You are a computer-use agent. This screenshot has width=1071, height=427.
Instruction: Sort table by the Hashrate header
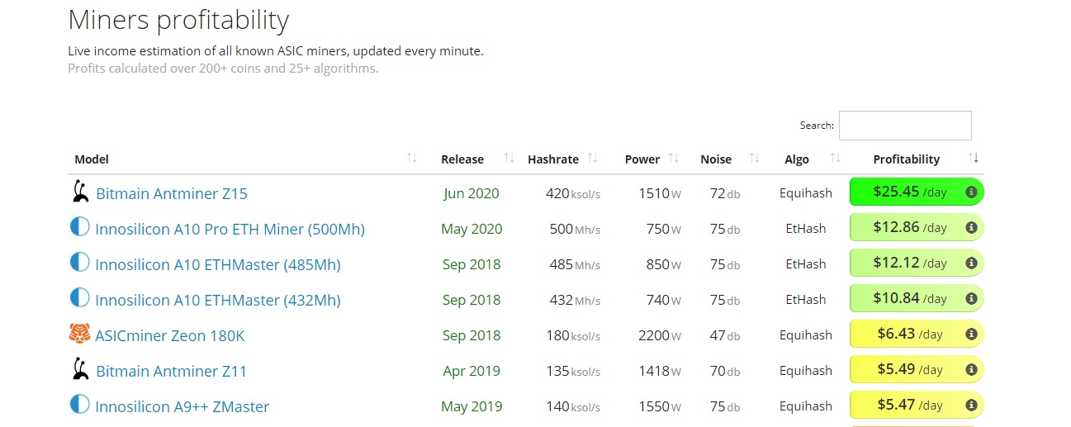[x=553, y=159]
